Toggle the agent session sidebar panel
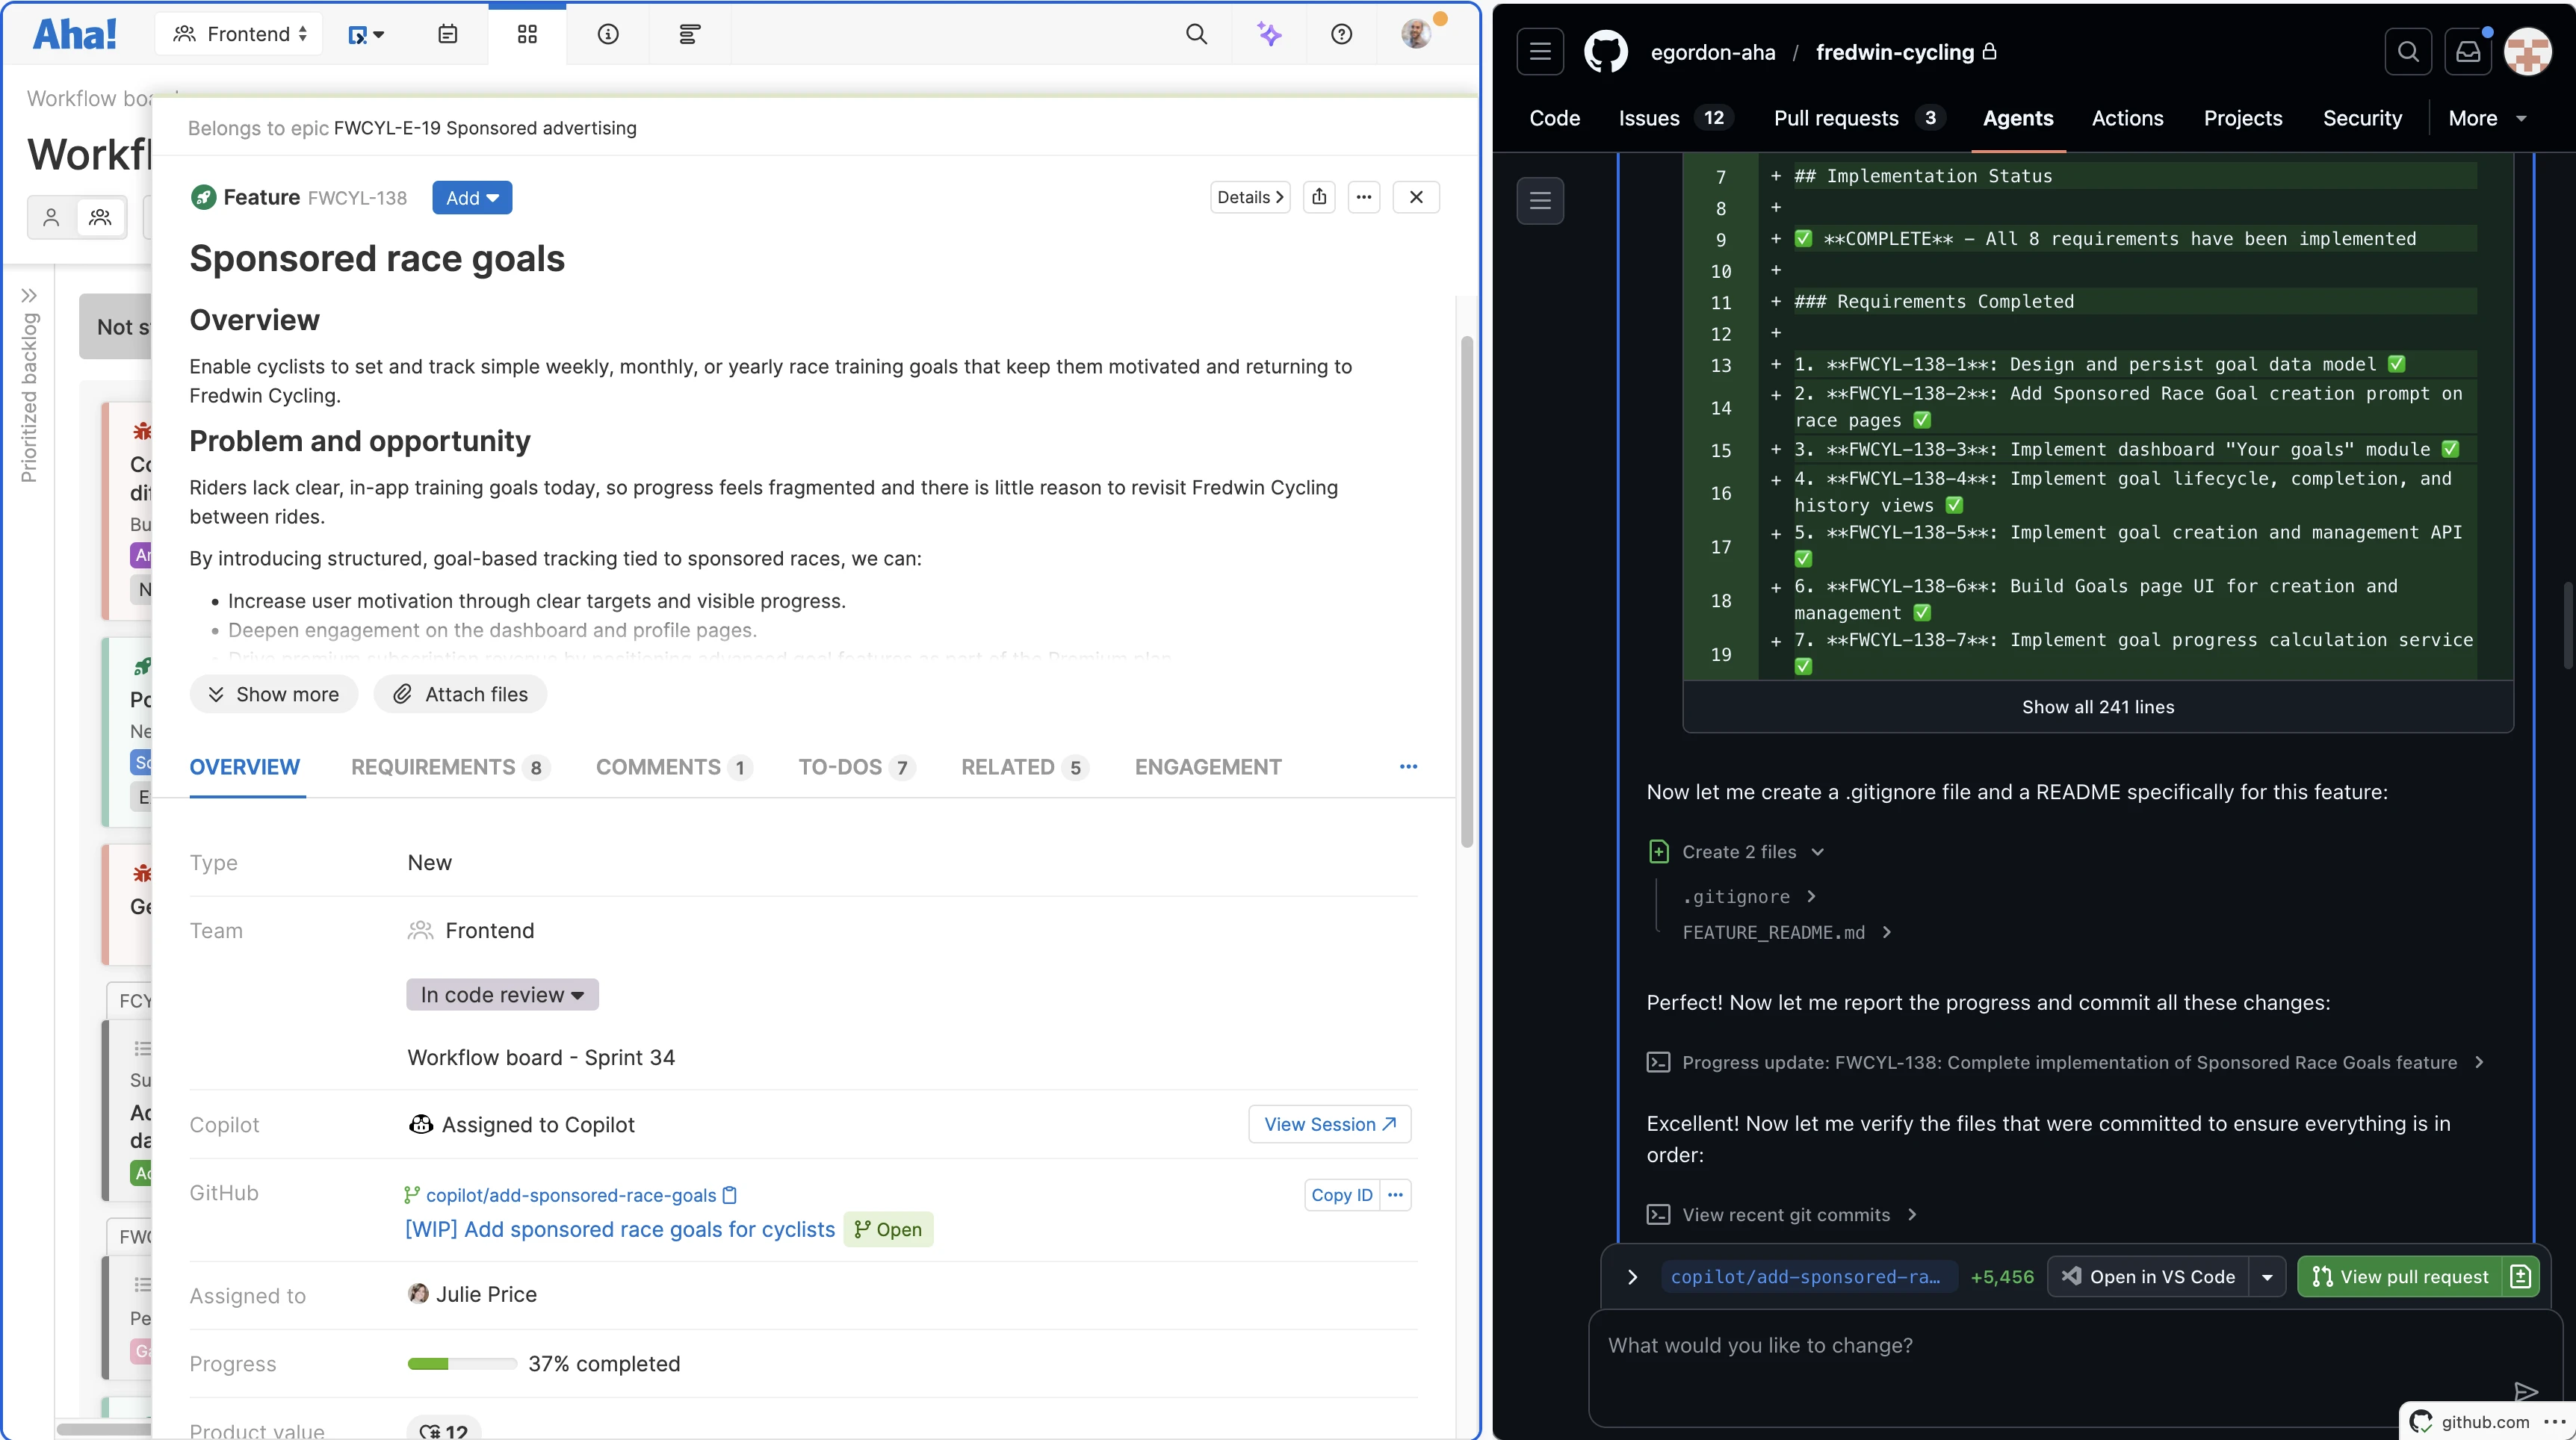The width and height of the screenshot is (2576, 1440). click(x=1540, y=200)
